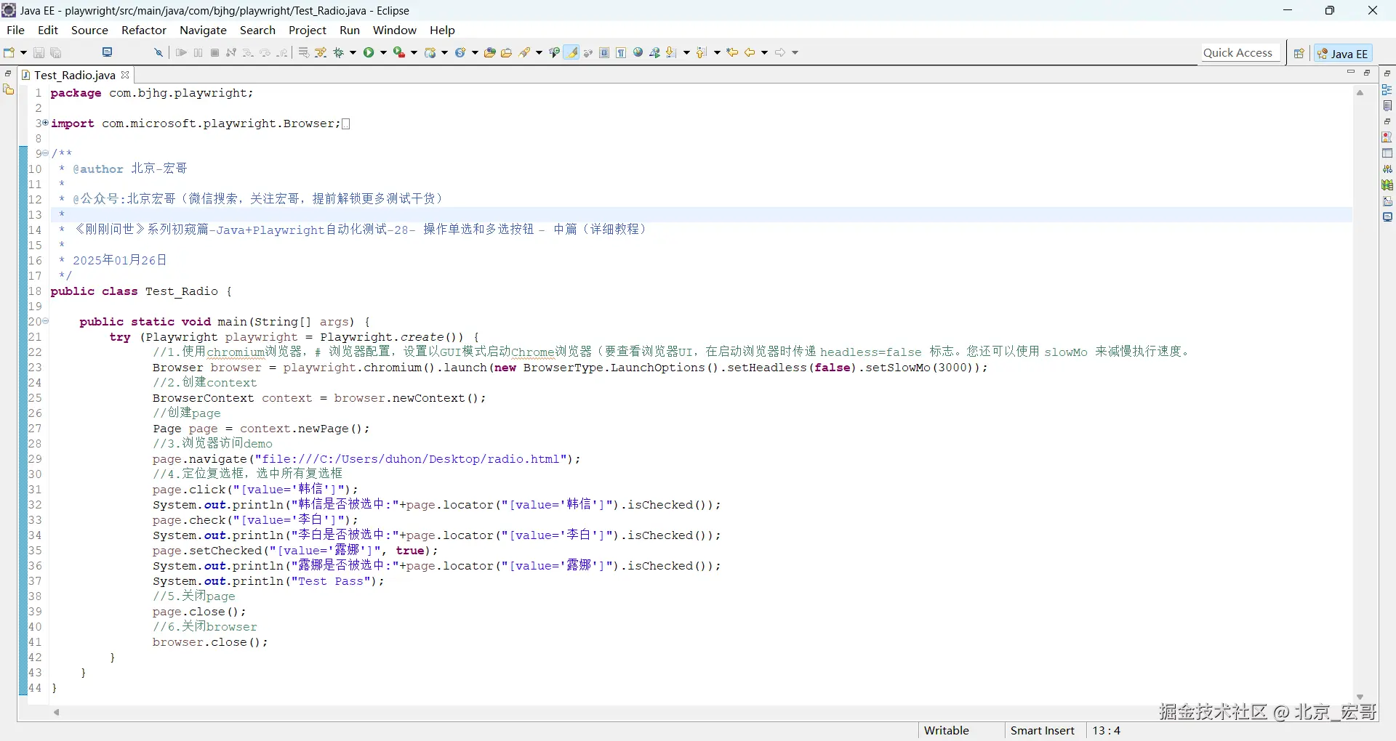
Task: Open the Properties view icon
Action: pos(1387,153)
